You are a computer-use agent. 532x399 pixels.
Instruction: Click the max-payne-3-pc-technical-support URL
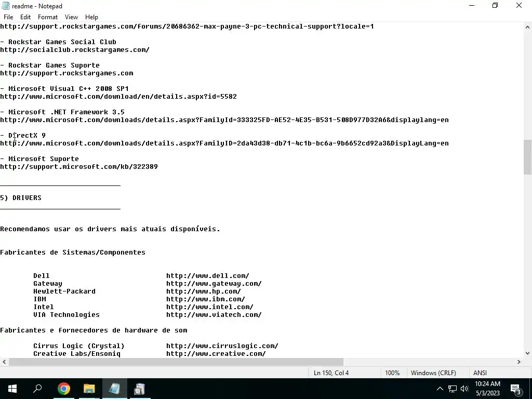pyautogui.click(x=187, y=26)
